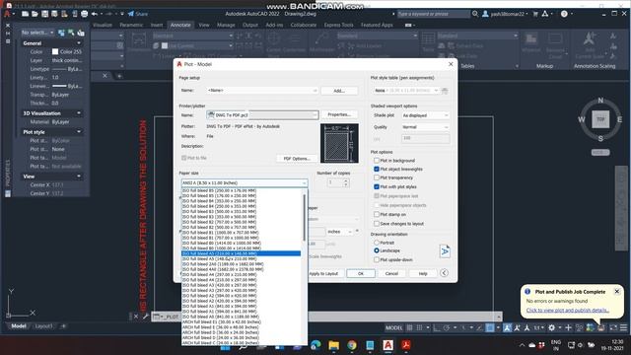Click the plot job printer icon in status bar

(x=600, y=327)
